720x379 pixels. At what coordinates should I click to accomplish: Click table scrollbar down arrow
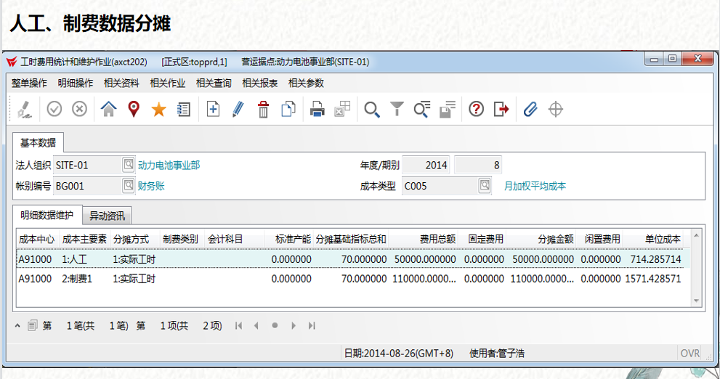click(x=696, y=301)
